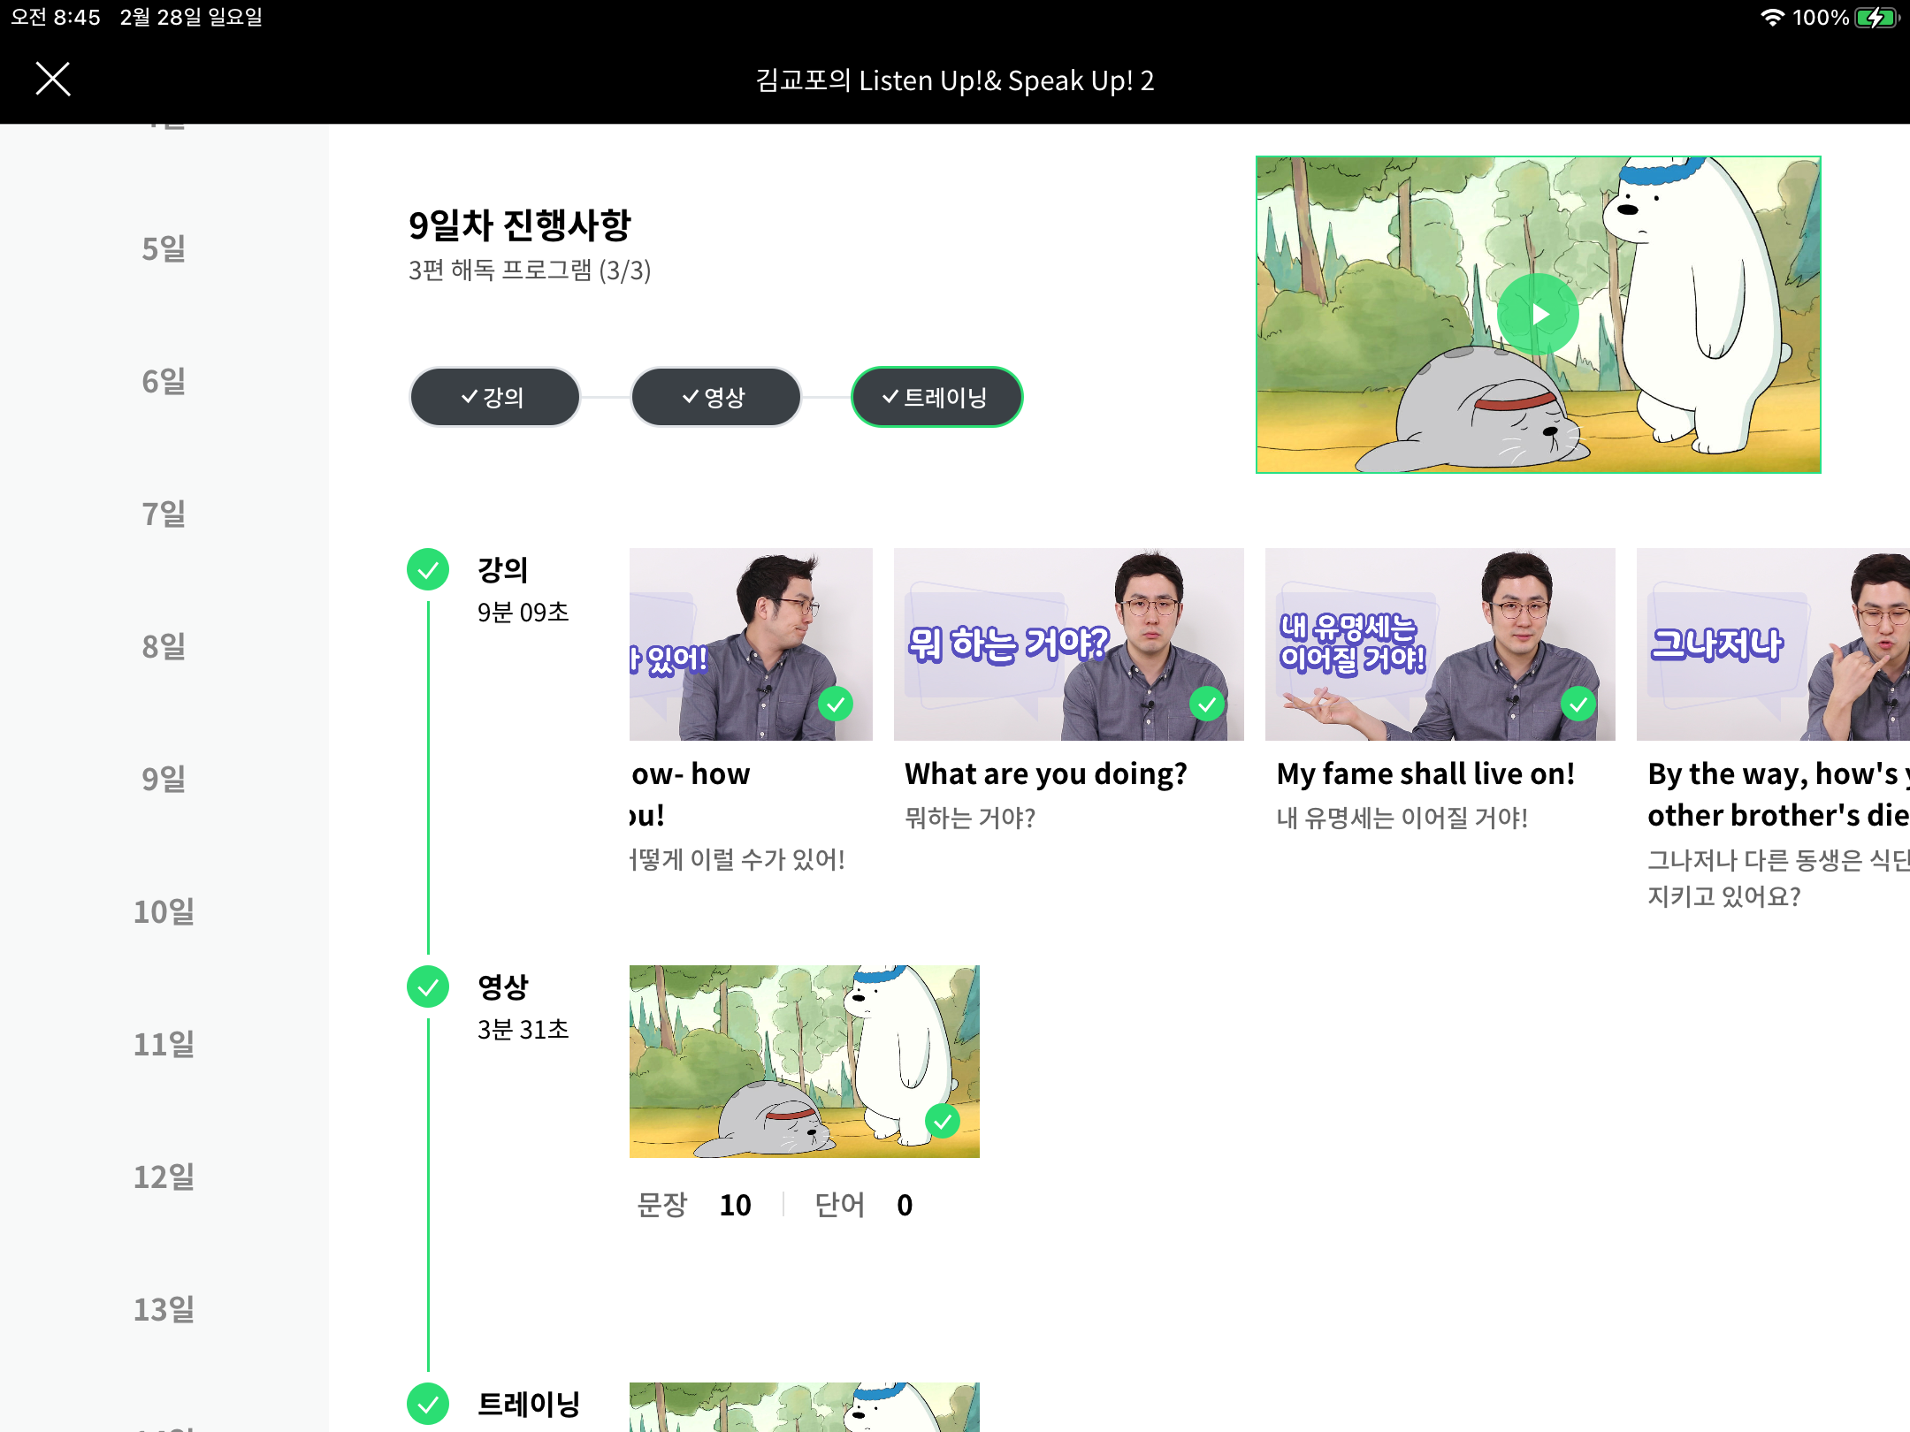The width and height of the screenshot is (1910, 1432).
Task: Click the 강의 section heading
Action: 502,570
